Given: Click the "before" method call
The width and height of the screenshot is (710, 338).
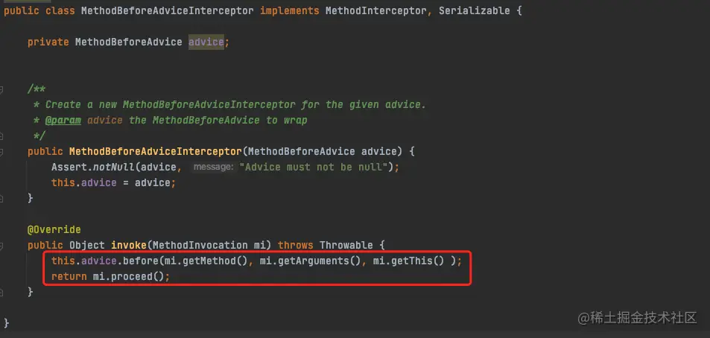Looking at the screenshot, I should click(140, 261).
